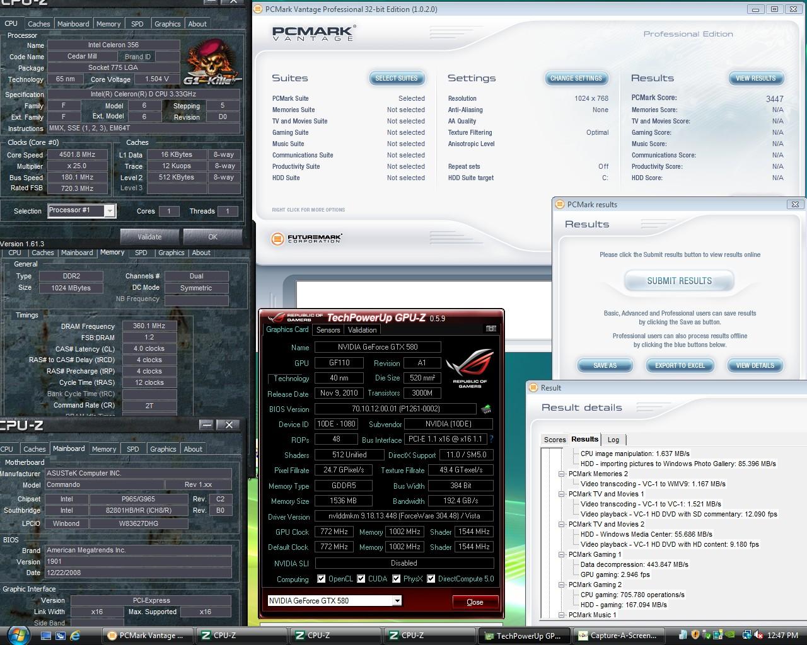Click the View Results button
Viewport: 807px width, 645px height.
[756, 78]
